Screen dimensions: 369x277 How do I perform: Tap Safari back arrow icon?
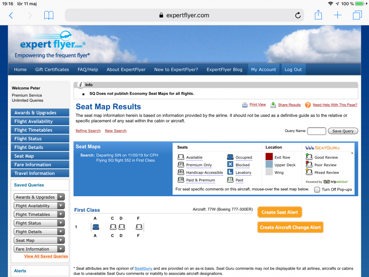click(x=11, y=16)
